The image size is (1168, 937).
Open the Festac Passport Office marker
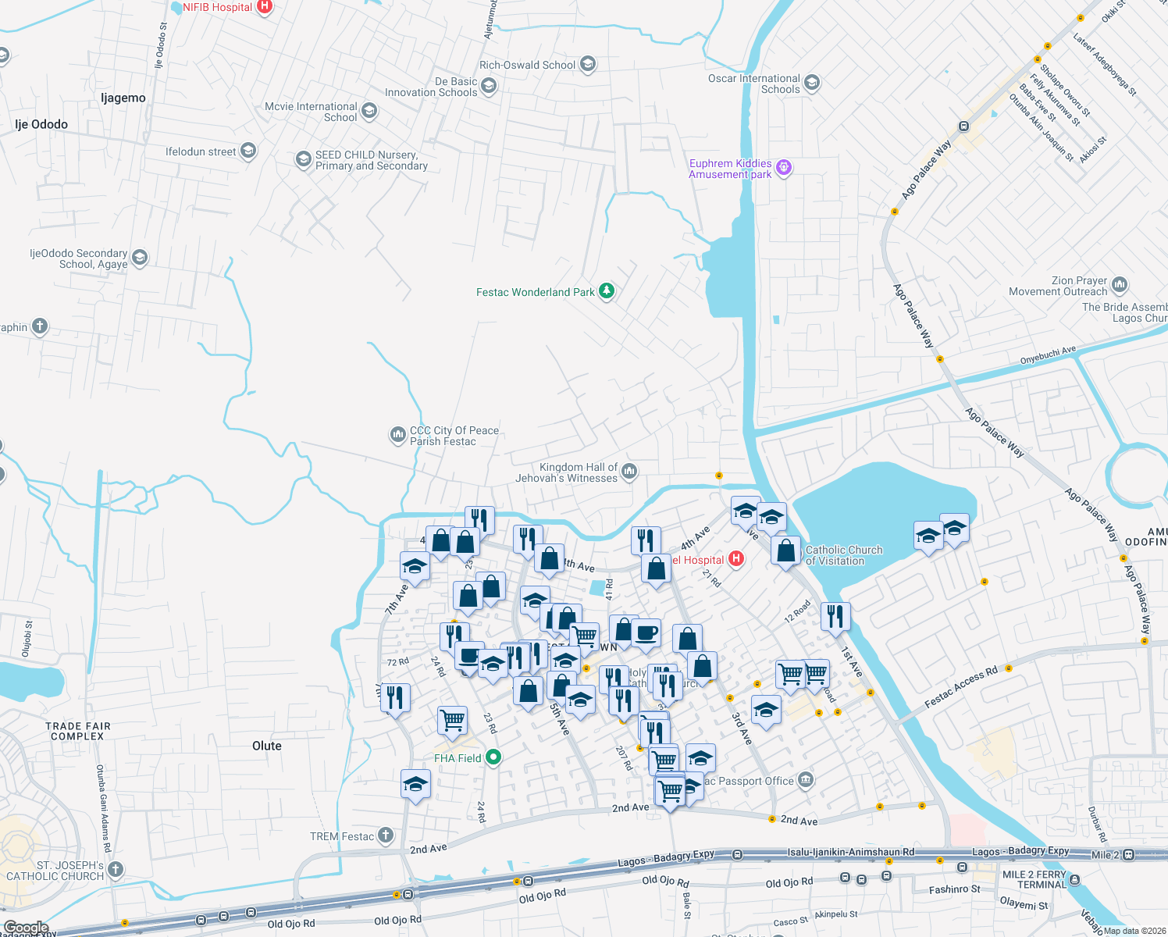pyautogui.click(x=804, y=781)
